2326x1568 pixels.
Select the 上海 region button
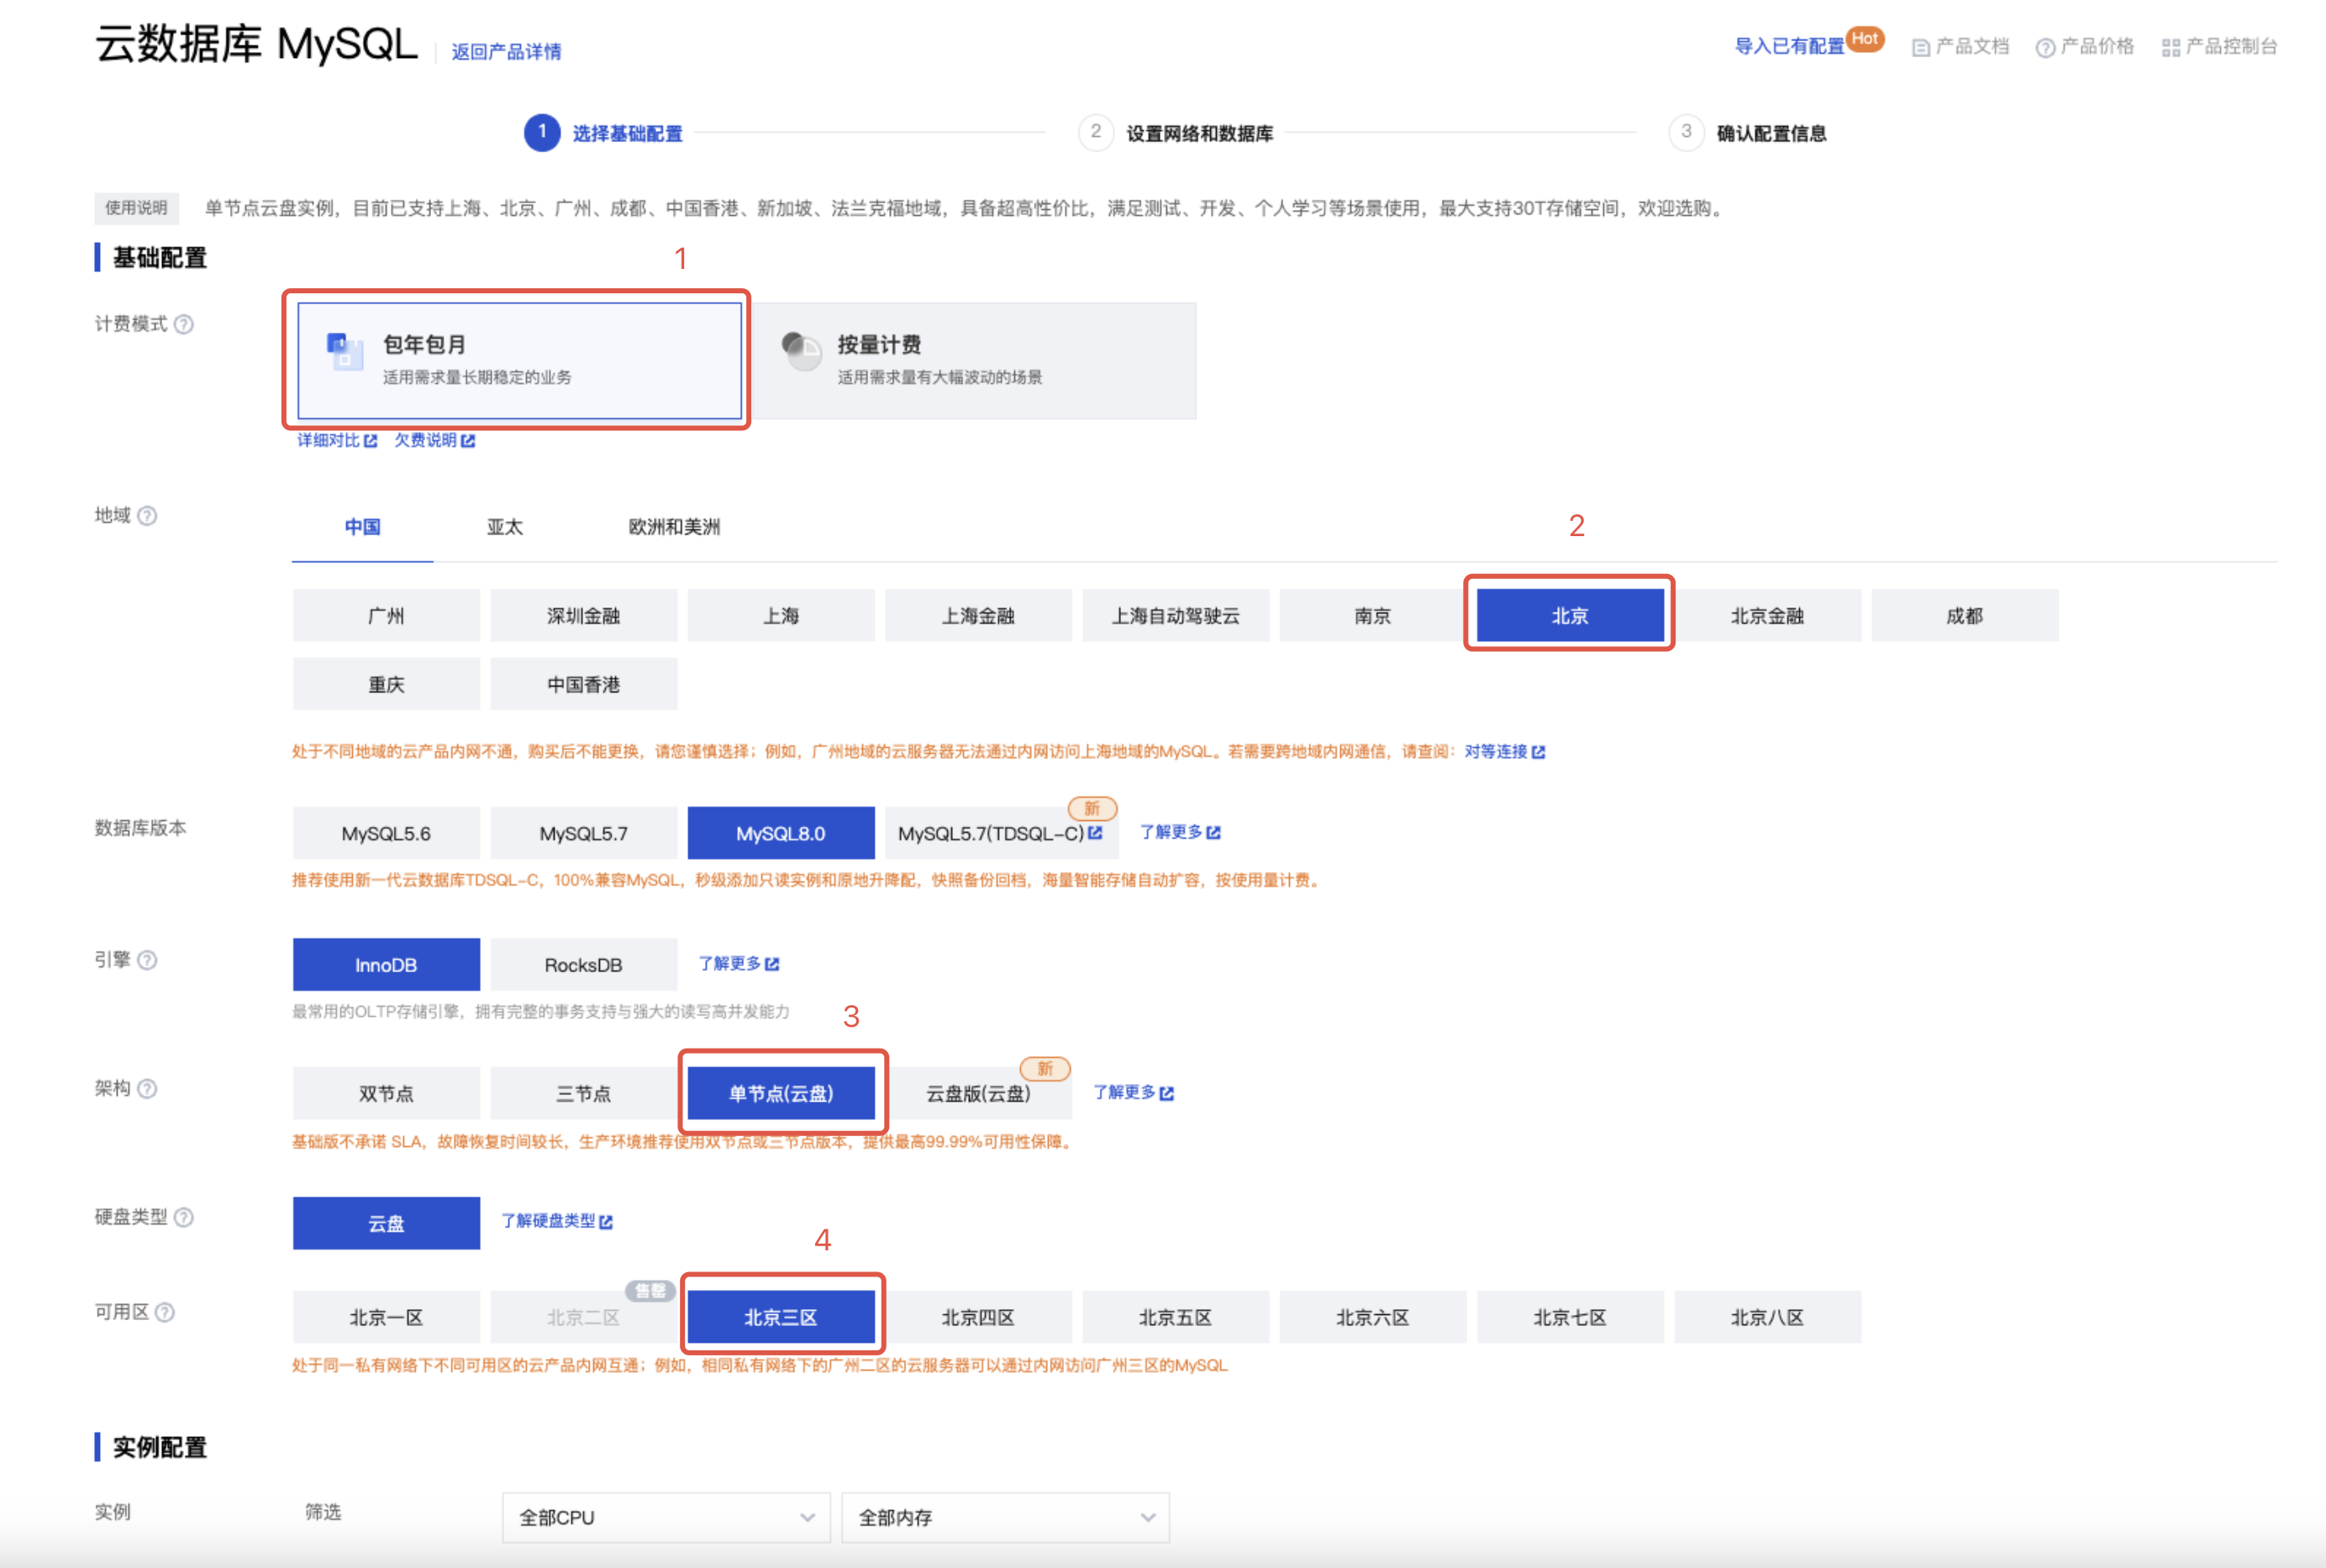pos(780,616)
